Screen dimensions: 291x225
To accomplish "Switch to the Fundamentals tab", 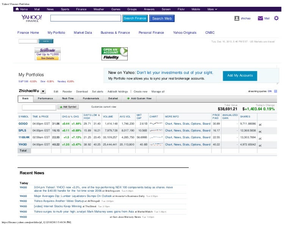I will 91,98.
